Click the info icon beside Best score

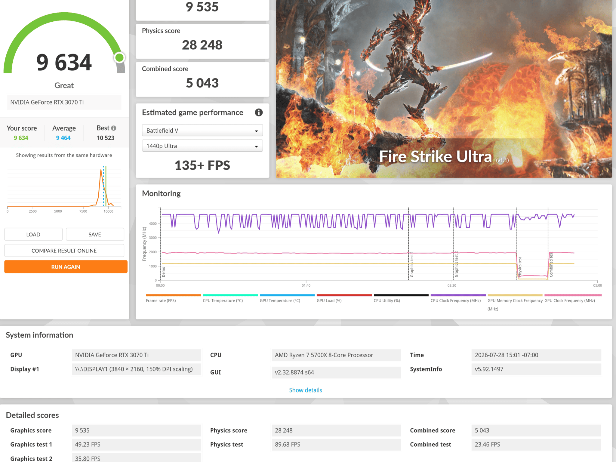point(114,128)
